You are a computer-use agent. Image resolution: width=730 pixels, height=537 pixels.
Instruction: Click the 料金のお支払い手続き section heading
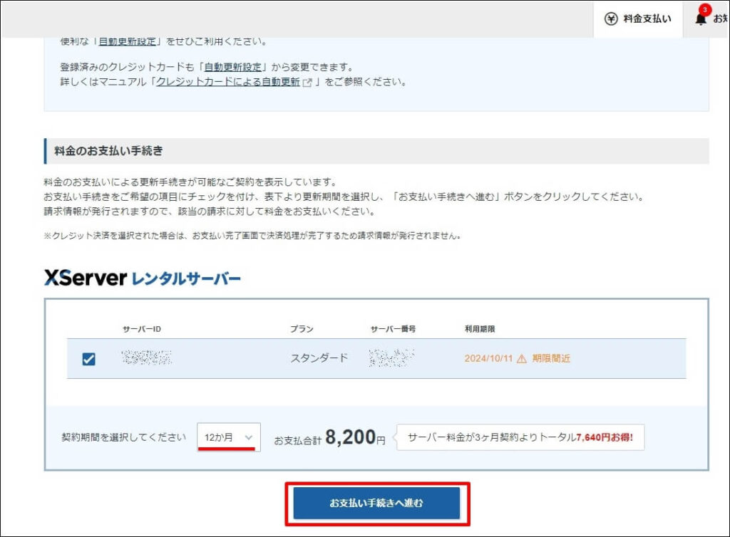coord(108,151)
